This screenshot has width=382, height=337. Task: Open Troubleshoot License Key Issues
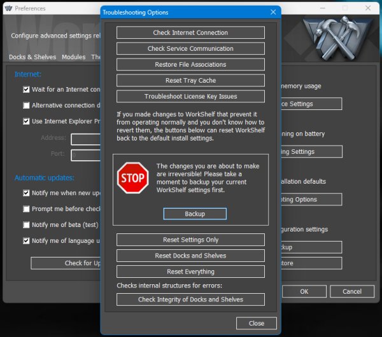coord(190,96)
